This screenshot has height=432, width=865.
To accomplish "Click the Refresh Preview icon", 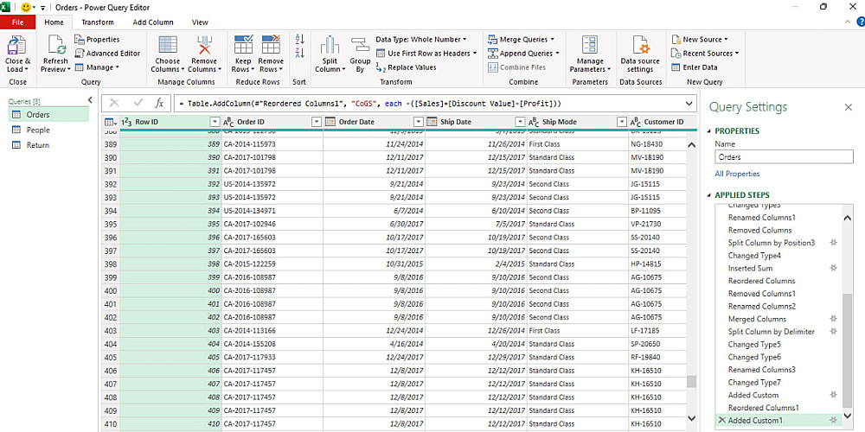I will pos(55,46).
